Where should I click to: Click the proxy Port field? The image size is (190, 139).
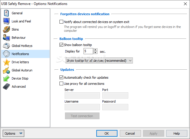[x=115, y=95]
